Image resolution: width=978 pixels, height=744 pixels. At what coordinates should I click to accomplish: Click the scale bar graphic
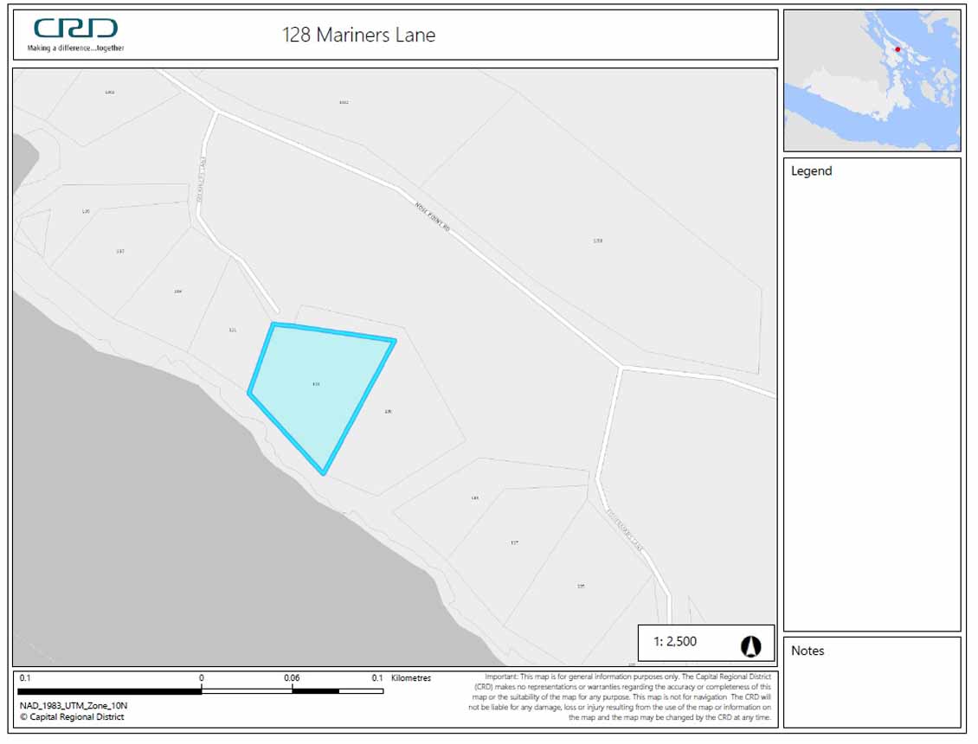click(199, 692)
